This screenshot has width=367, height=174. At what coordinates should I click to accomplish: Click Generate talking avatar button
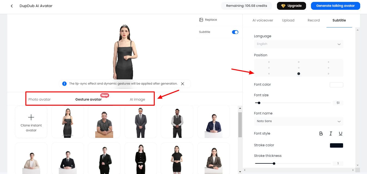point(335,6)
